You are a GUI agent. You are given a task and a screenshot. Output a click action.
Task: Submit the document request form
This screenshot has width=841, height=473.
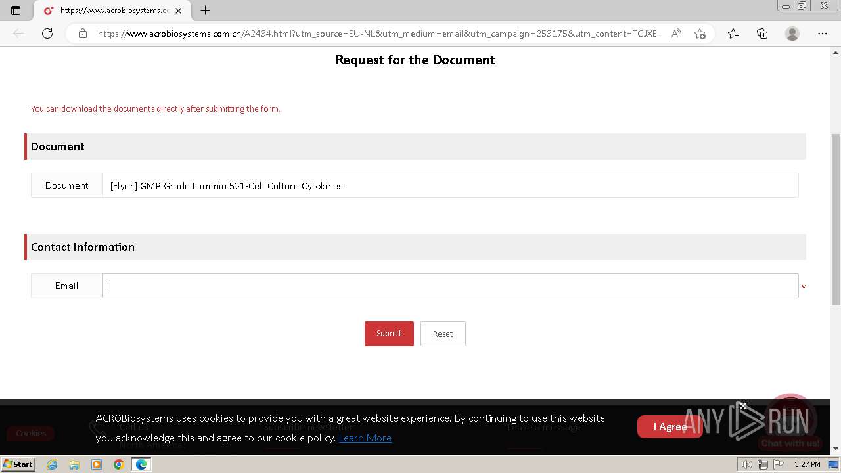coord(389,334)
